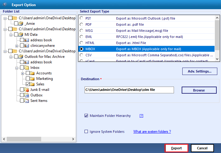Image resolution: width=221 pixels, height=153 pixels.
Task: Open 'What are system folders ?' link
Action: (152, 132)
